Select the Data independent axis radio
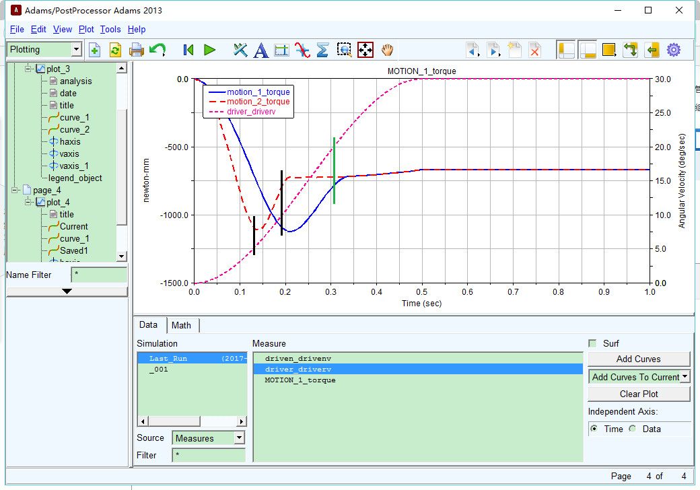 click(x=633, y=429)
